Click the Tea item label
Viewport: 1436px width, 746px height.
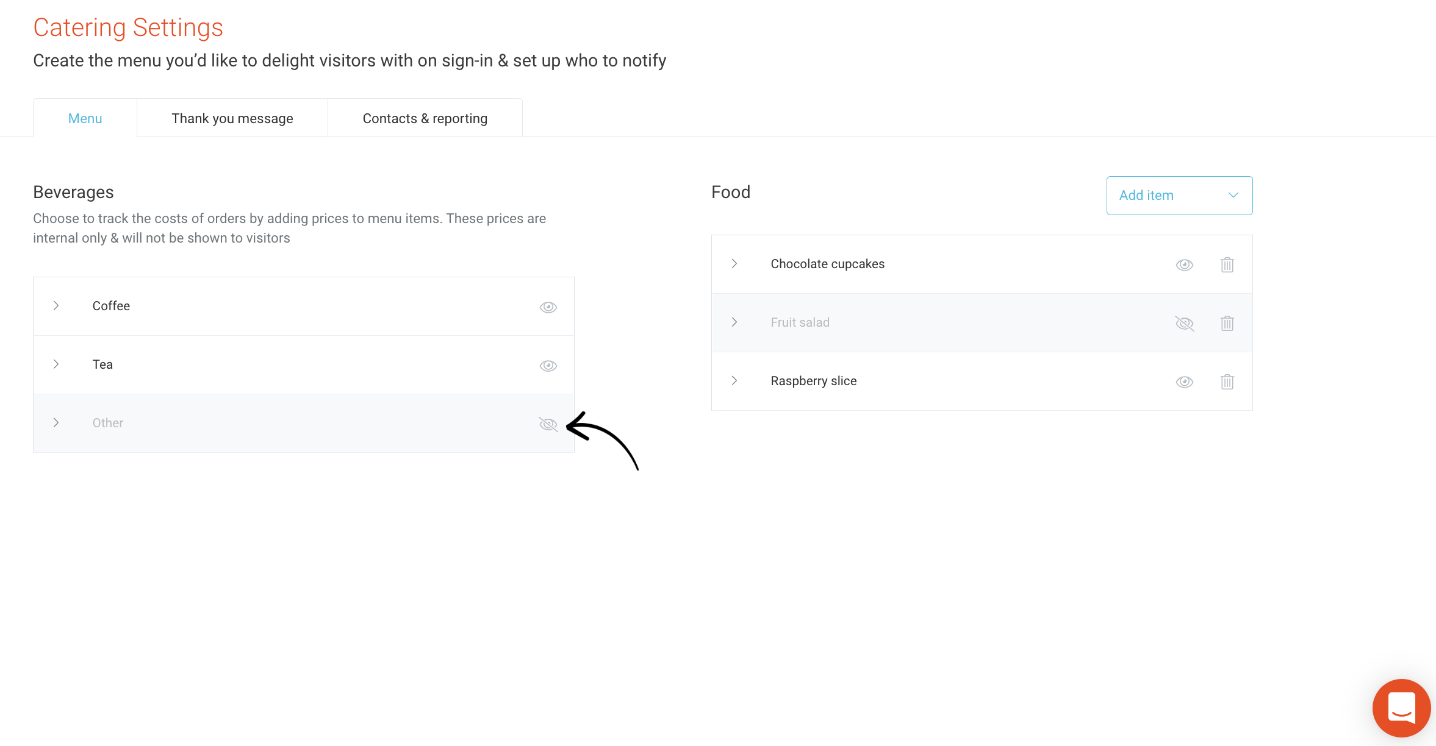[x=102, y=364]
